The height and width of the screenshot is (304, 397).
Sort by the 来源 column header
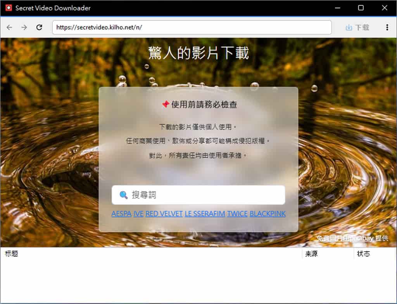[x=311, y=254]
